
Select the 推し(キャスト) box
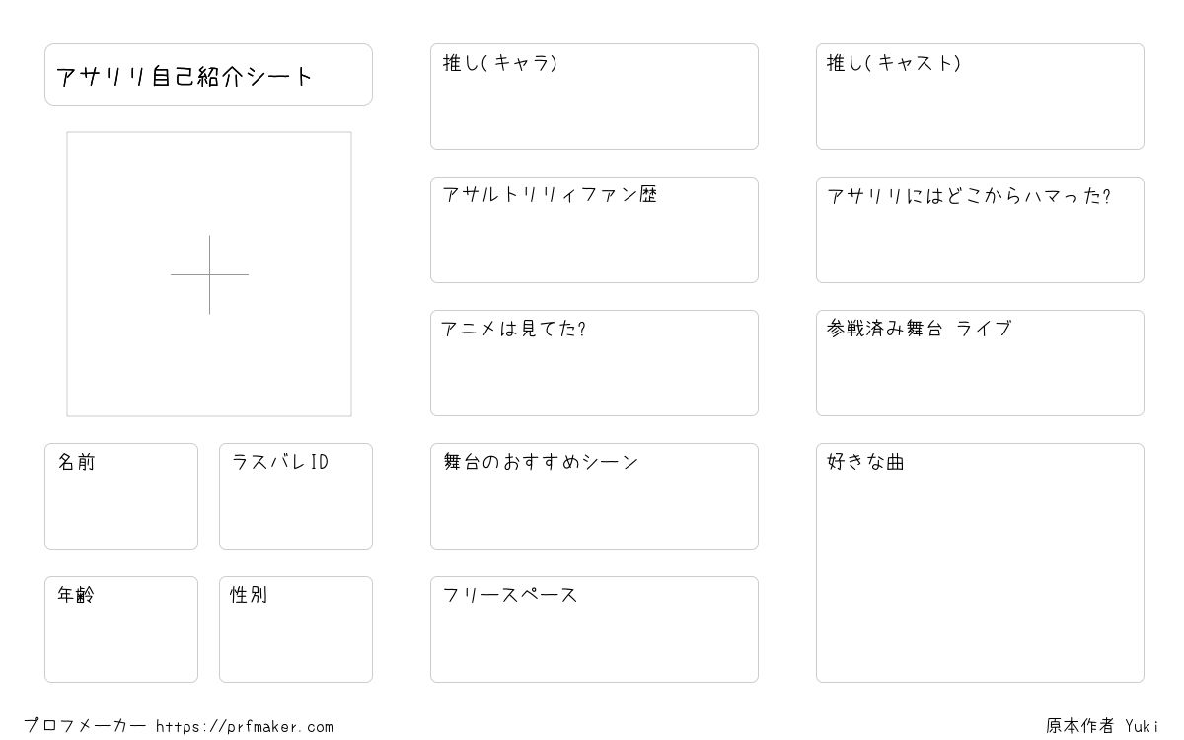click(x=980, y=97)
